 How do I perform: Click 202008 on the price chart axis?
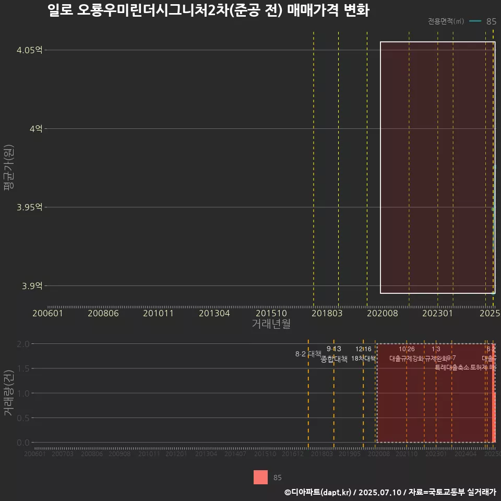pyautogui.click(x=383, y=313)
